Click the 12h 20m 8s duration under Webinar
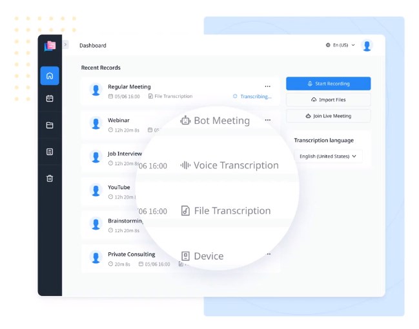 click(x=124, y=130)
